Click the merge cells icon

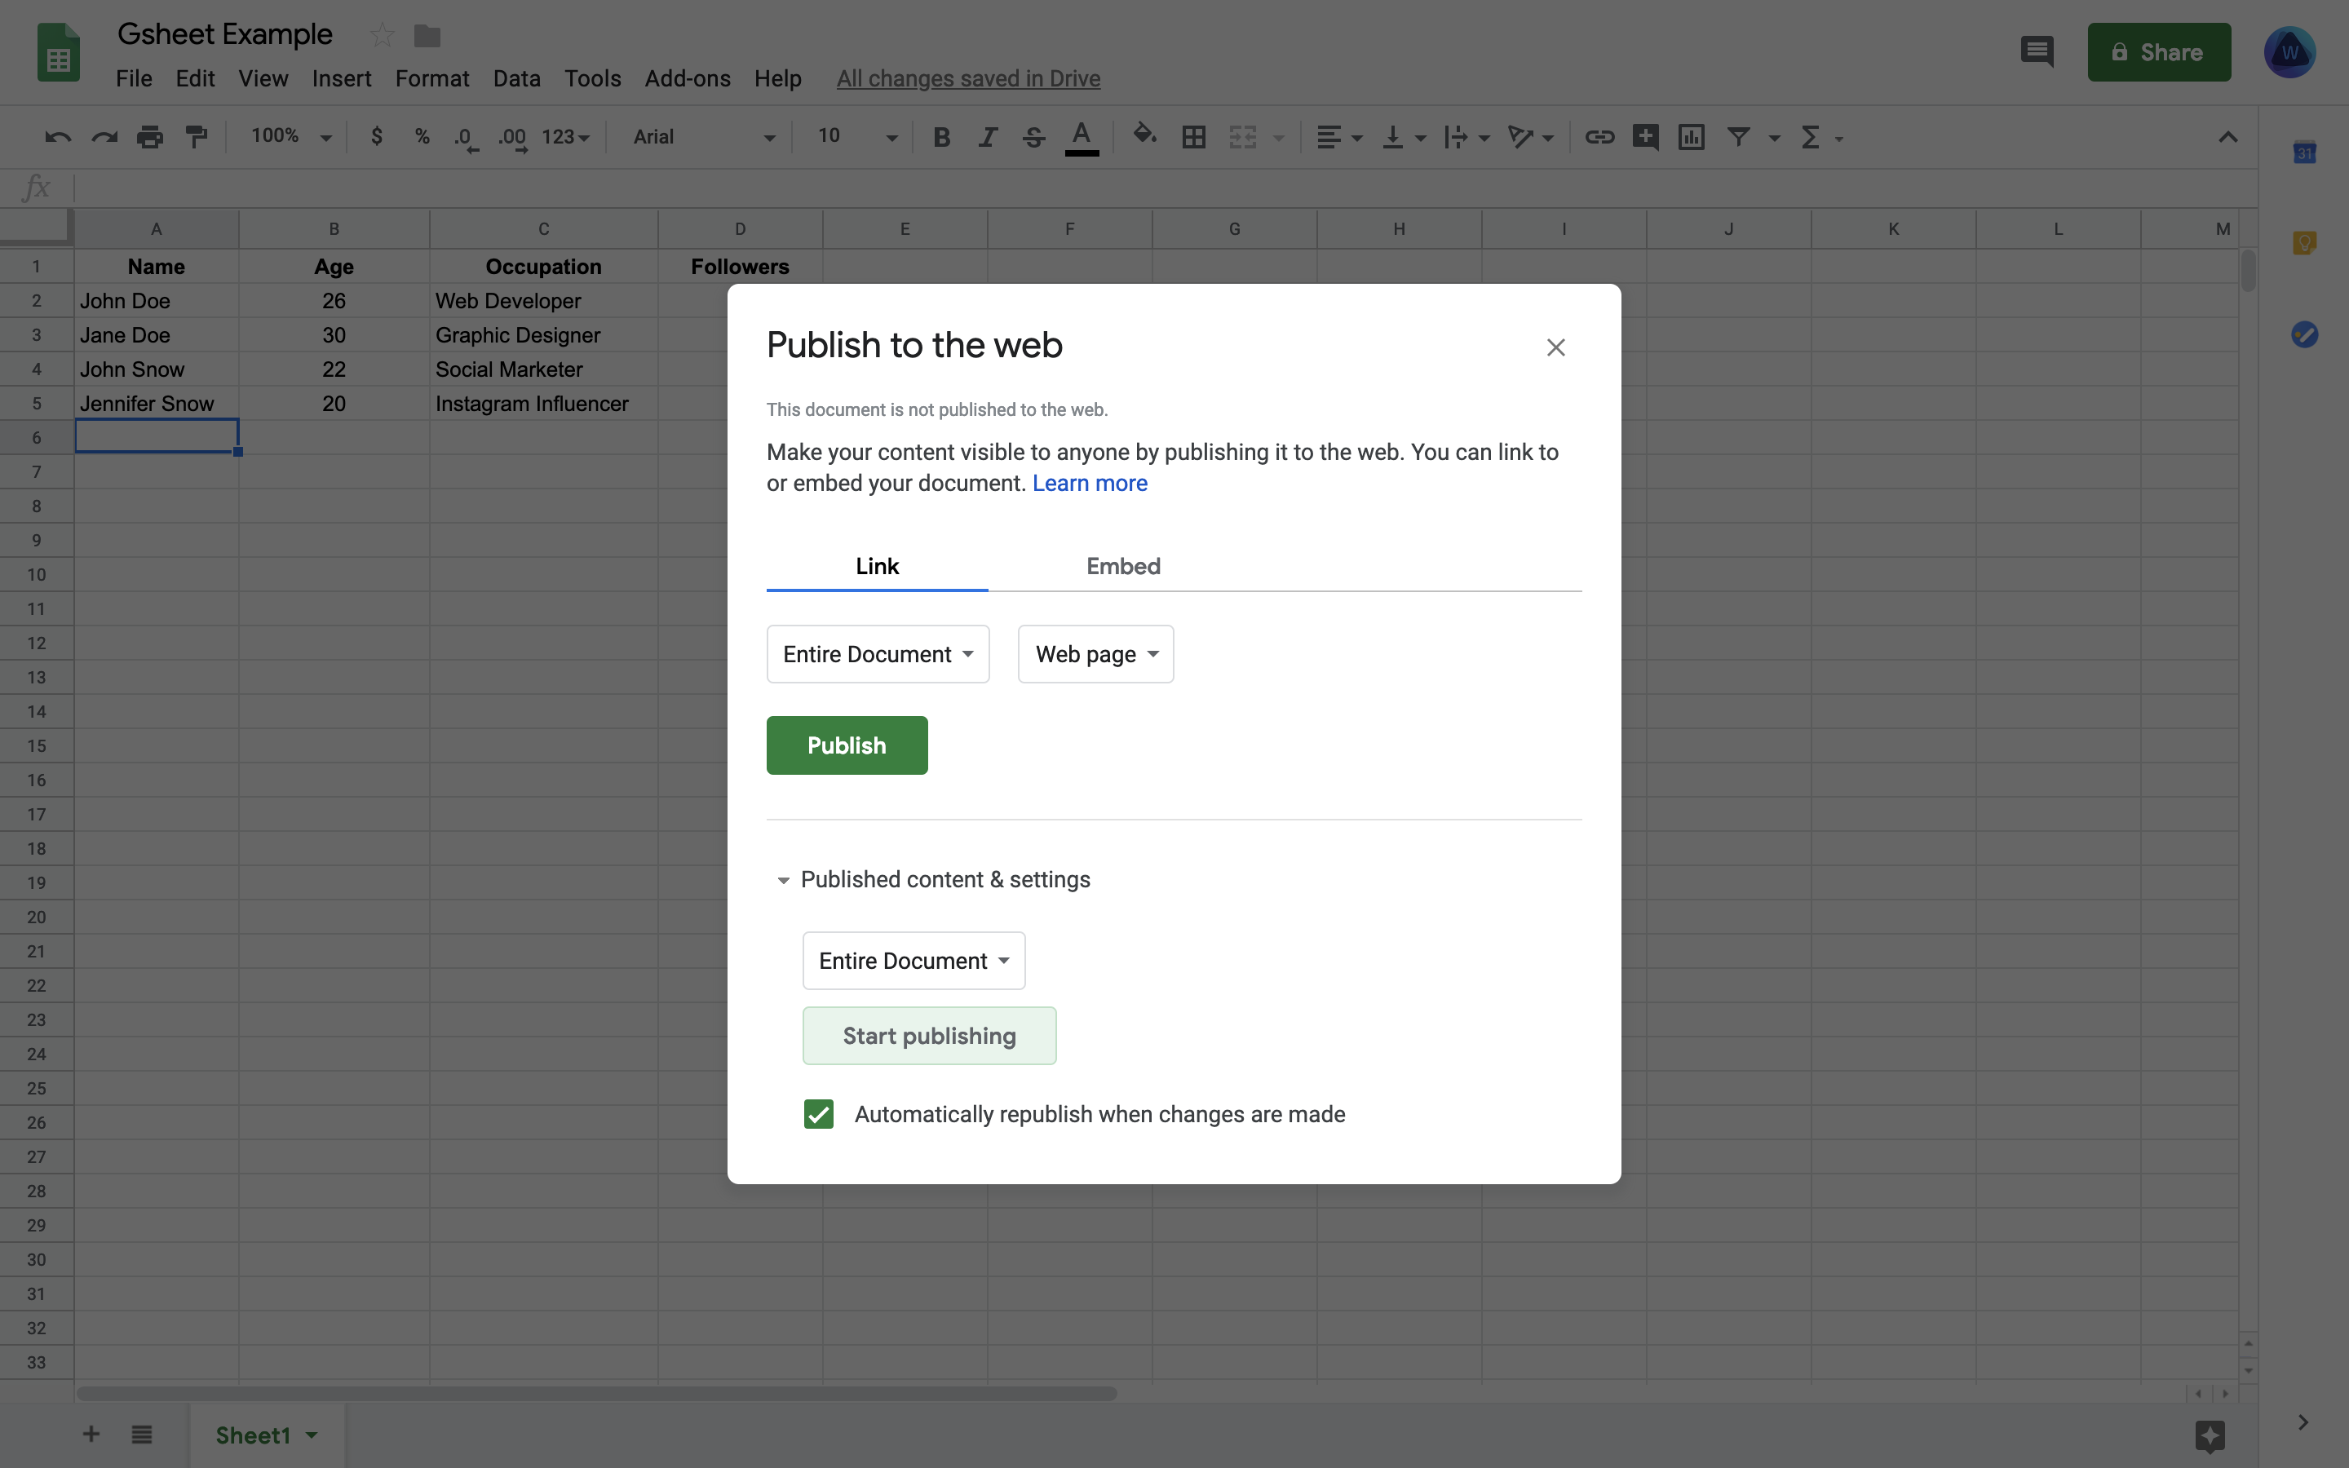click(1242, 137)
